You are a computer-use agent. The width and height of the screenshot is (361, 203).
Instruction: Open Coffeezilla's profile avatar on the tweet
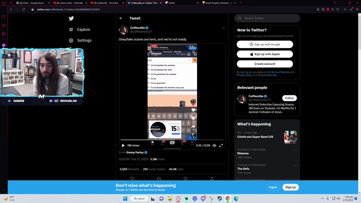(124, 30)
